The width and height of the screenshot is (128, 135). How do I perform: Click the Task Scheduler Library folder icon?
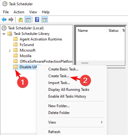[x=10, y=34]
